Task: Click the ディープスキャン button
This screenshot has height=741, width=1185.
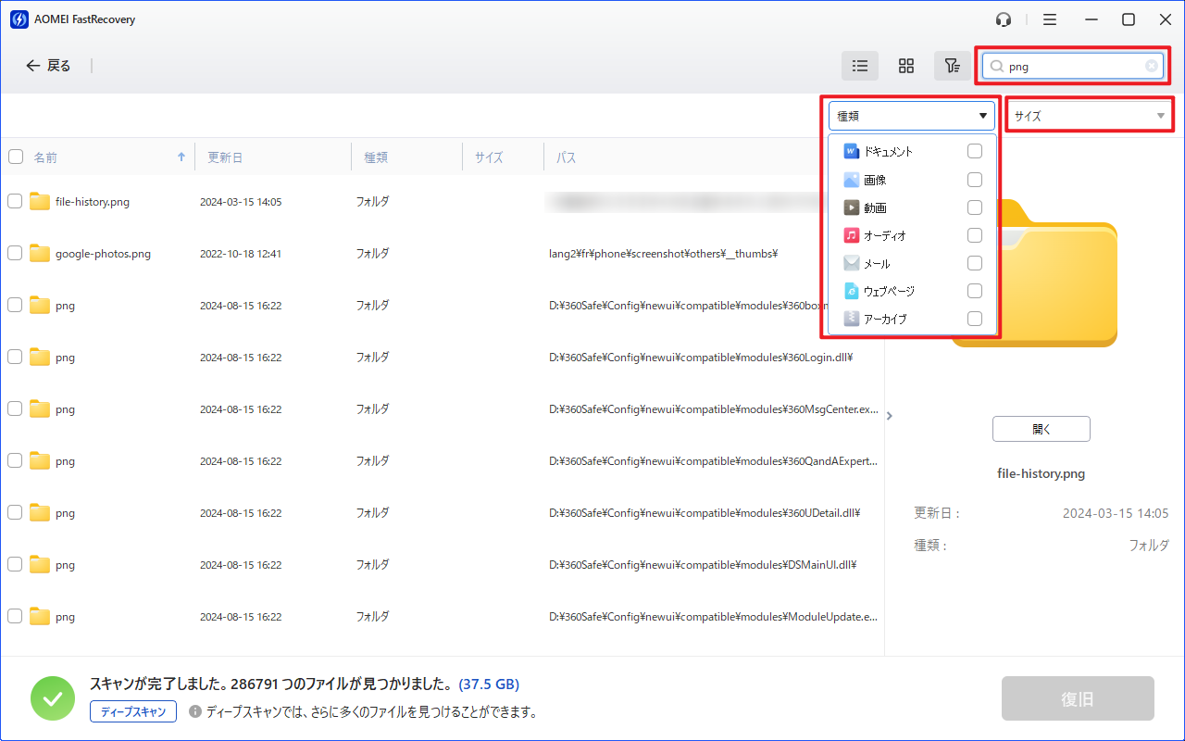Action: point(133,711)
